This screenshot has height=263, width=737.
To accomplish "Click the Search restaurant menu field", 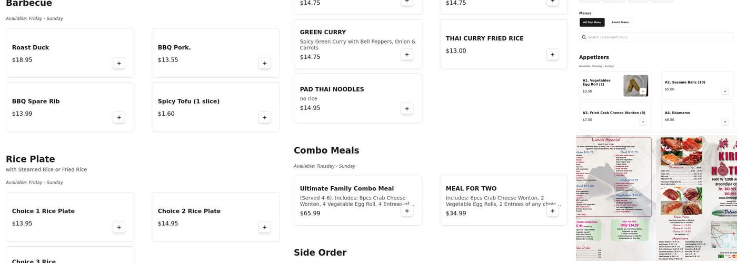I will point(658,37).
